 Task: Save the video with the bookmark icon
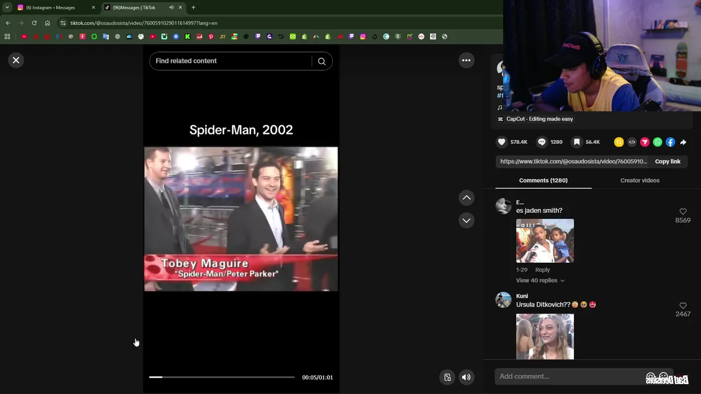[577, 142]
